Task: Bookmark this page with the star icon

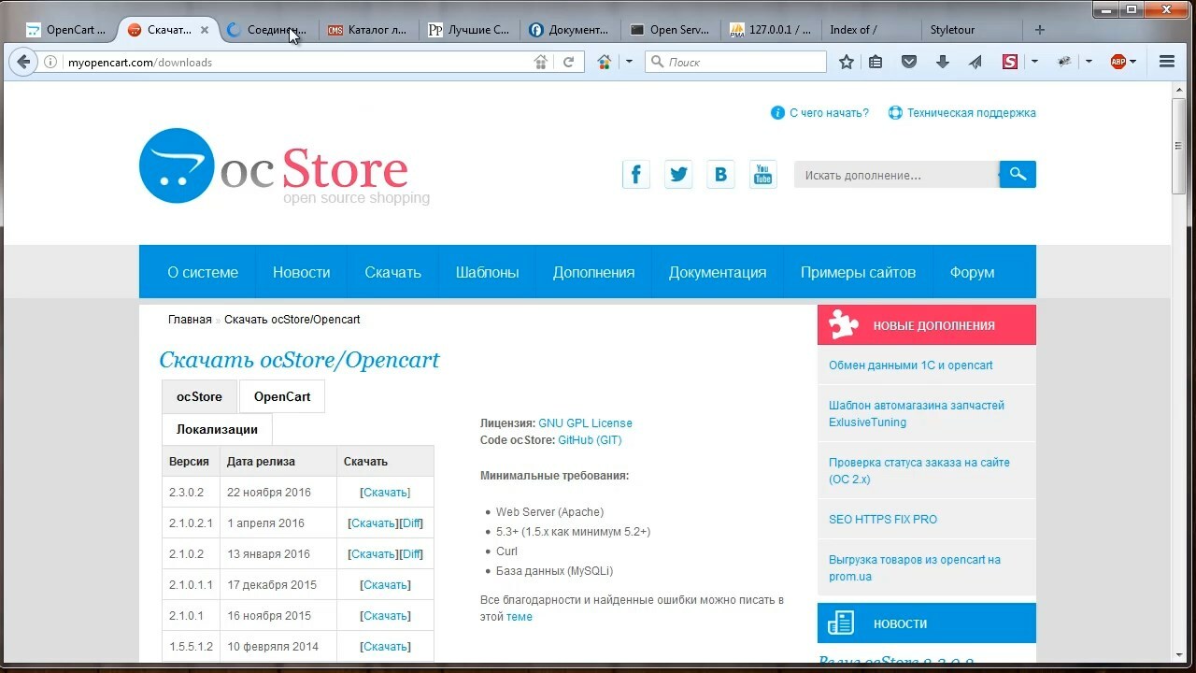Action: point(847,63)
